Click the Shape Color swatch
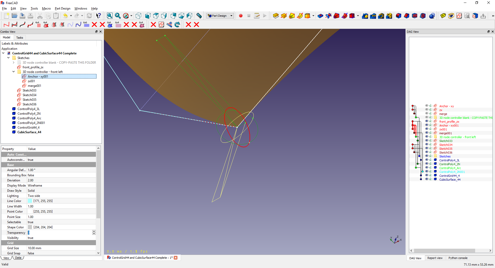 [x=30, y=227]
